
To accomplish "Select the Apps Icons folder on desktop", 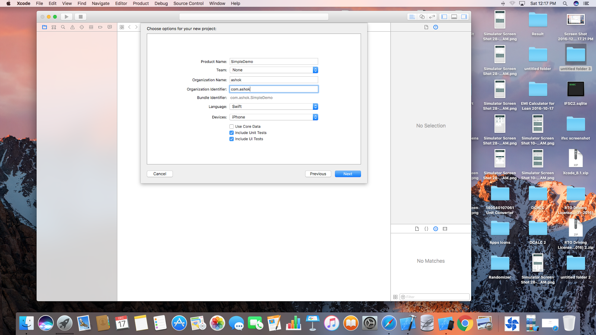I will click(x=500, y=232).
